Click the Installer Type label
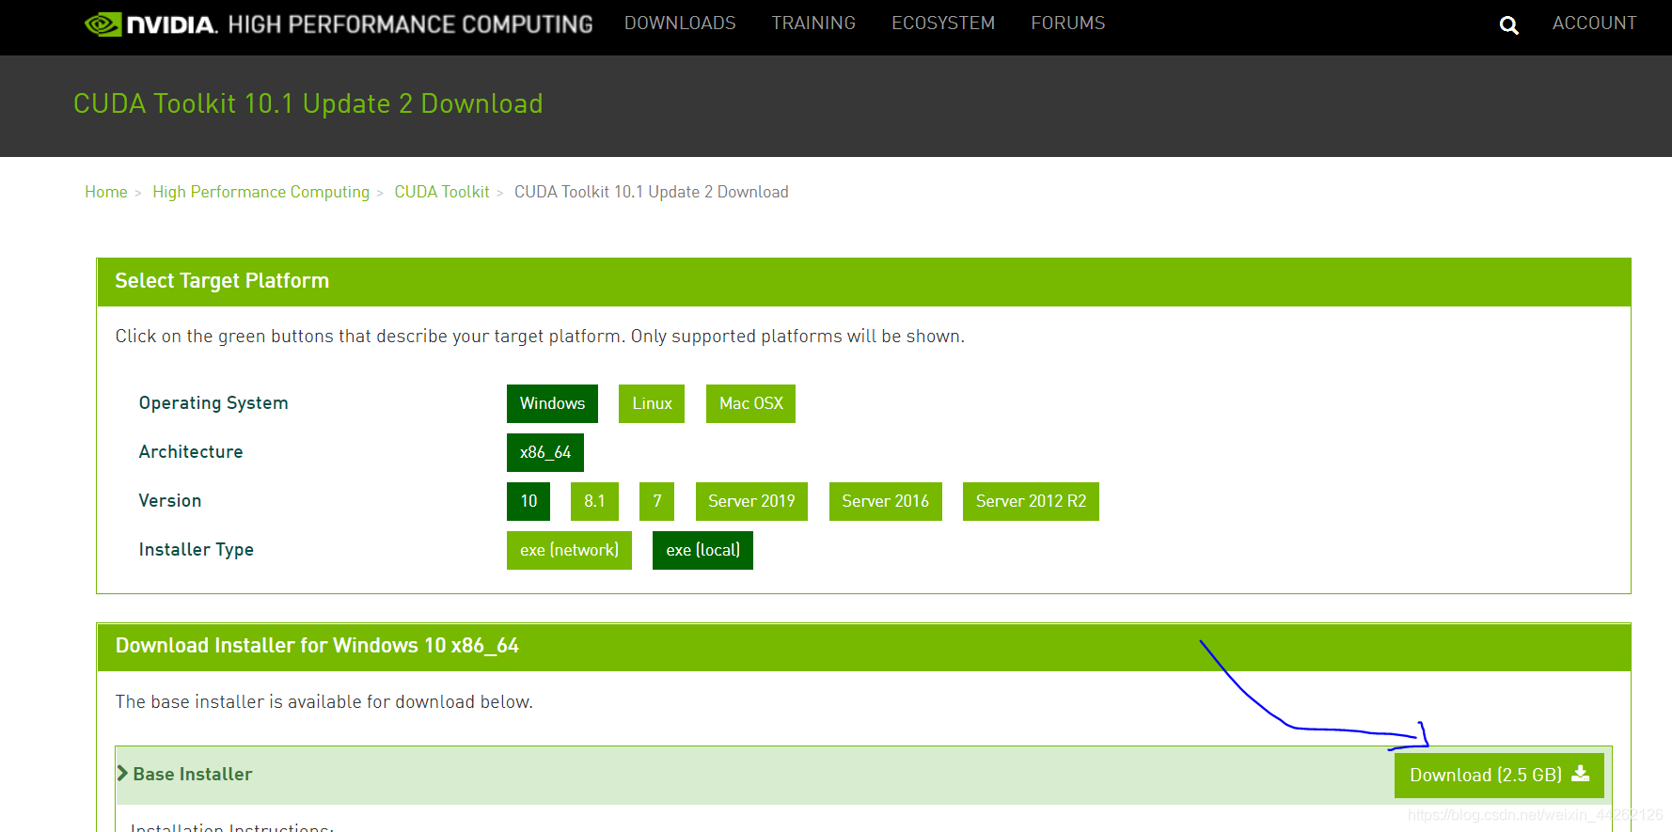The width and height of the screenshot is (1672, 832). pos(197,550)
